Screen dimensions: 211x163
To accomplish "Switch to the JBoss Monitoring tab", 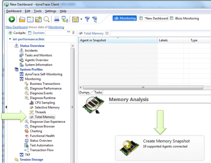I will coord(184,18).
